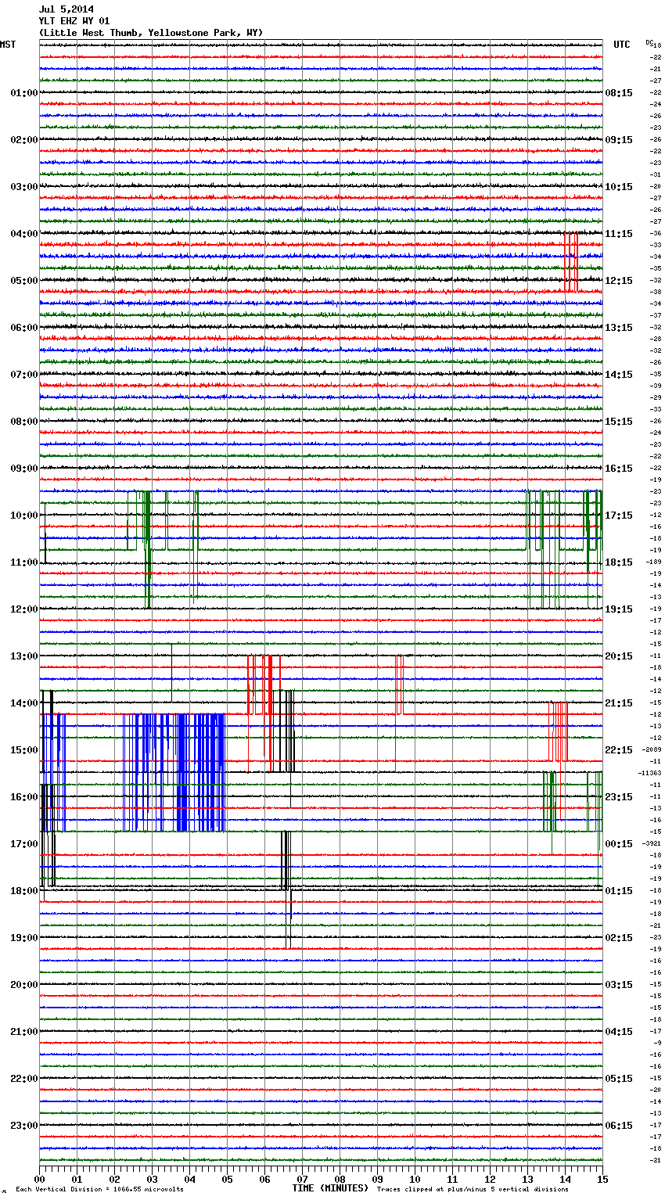The height and width of the screenshot is (1200, 665).
Task: Select the MST time label "03:00"
Action: [x=24, y=187]
